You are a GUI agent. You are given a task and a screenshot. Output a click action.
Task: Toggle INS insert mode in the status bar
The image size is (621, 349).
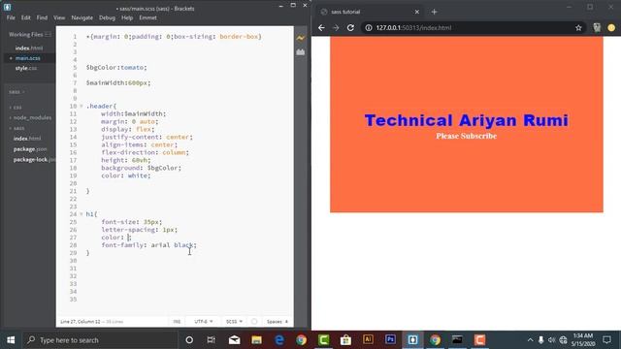point(177,322)
